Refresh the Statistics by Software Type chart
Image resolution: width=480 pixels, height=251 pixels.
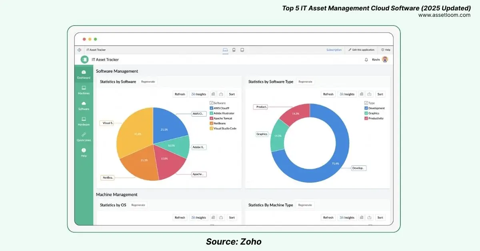click(328, 94)
